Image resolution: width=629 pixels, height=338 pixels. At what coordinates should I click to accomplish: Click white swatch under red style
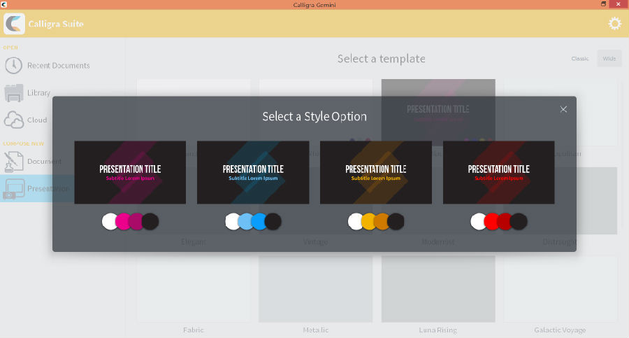click(477, 221)
